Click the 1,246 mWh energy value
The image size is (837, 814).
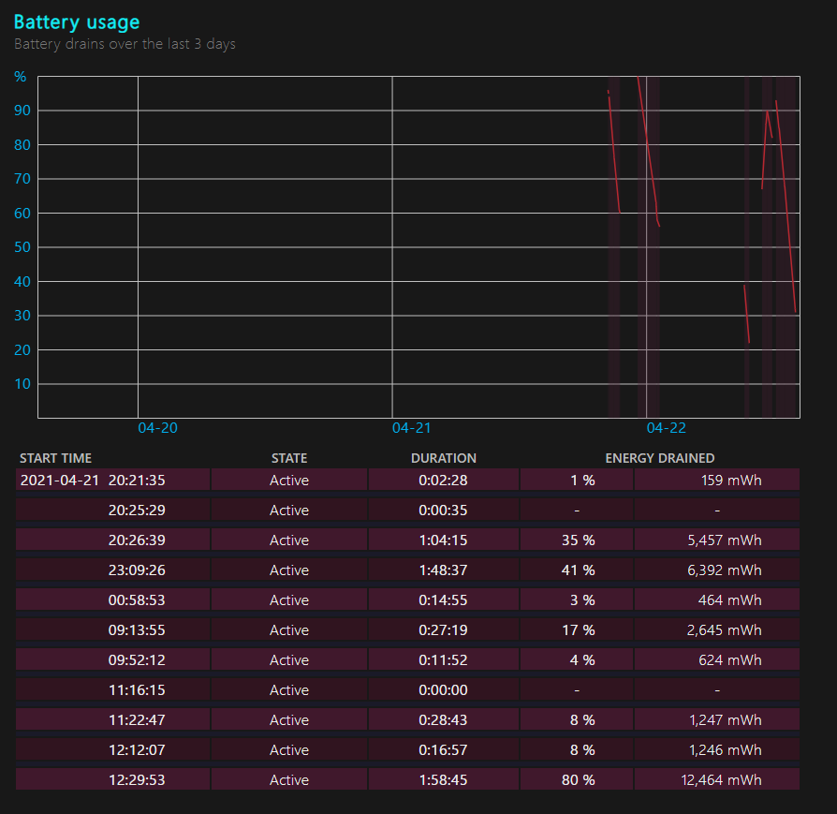tap(726, 749)
